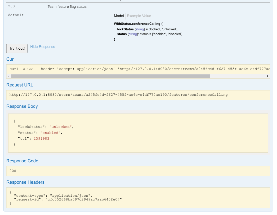Click the request-id header value
The image size is (277, 215).
83,199
